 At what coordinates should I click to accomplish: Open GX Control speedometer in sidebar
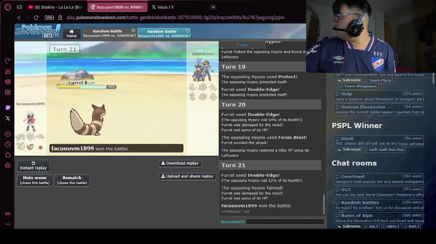point(8,61)
